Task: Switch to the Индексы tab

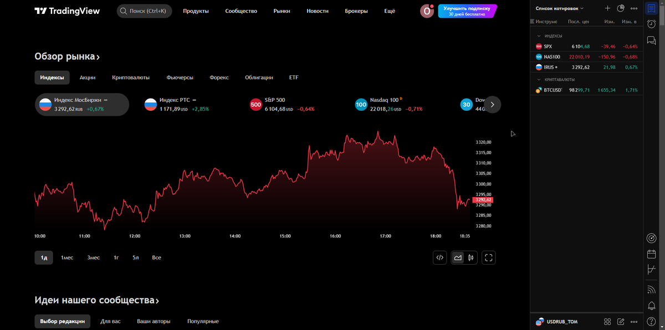Action: point(52,78)
